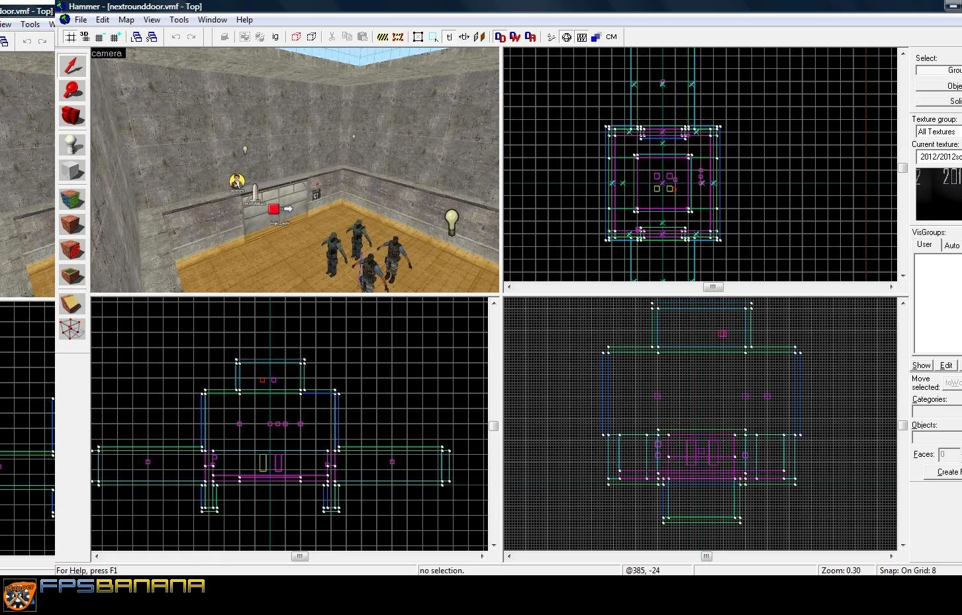
Task: Select the Vertex tool
Action: pyautogui.click(x=72, y=329)
